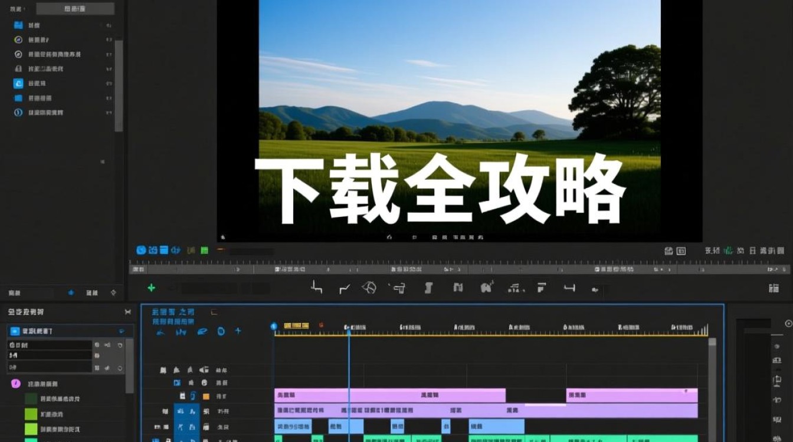
Task: Select the long purple clip on the second track
Action: [486, 410]
